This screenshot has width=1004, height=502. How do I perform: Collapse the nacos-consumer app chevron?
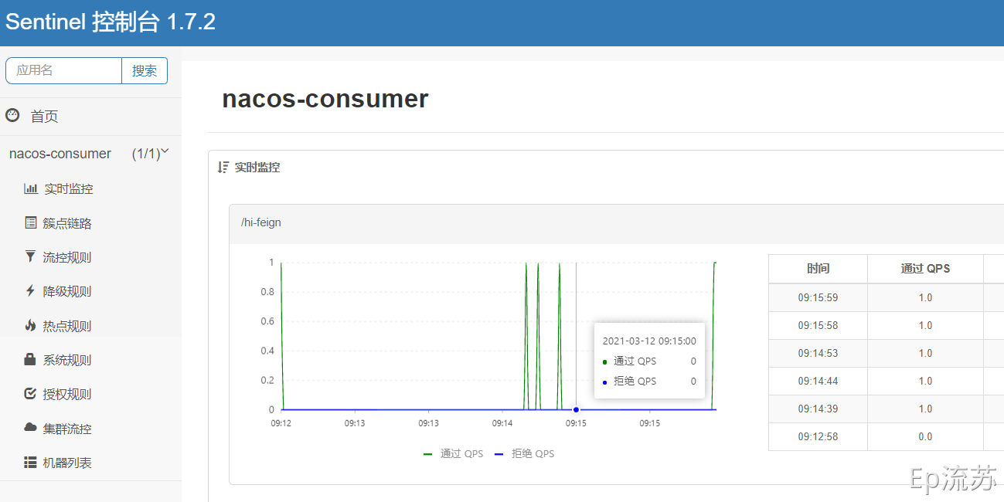pyautogui.click(x=165, y=152)
